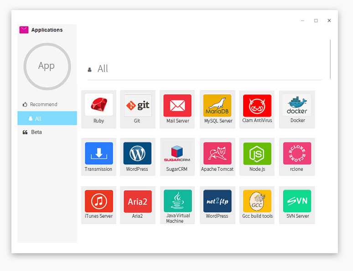Select the Java Virtual Machine icon
The image size is (353, 271).
[177, 201]
